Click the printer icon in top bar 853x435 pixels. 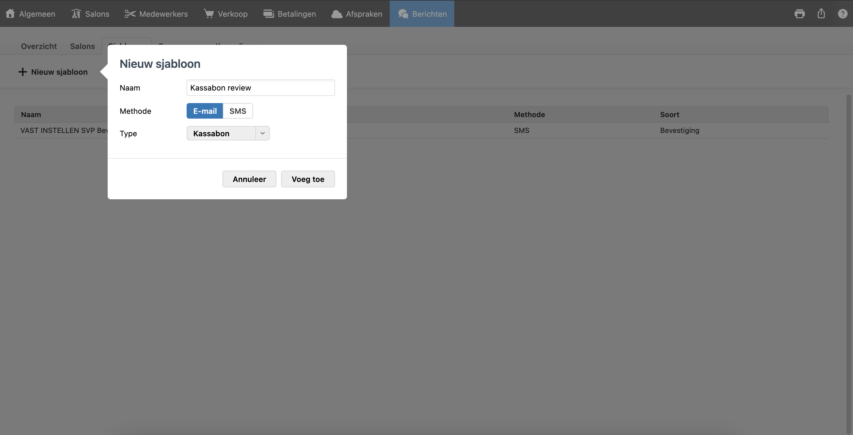pos(799,13)
